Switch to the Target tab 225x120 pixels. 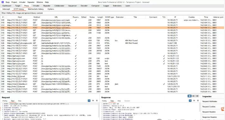(x=18, y=6)
